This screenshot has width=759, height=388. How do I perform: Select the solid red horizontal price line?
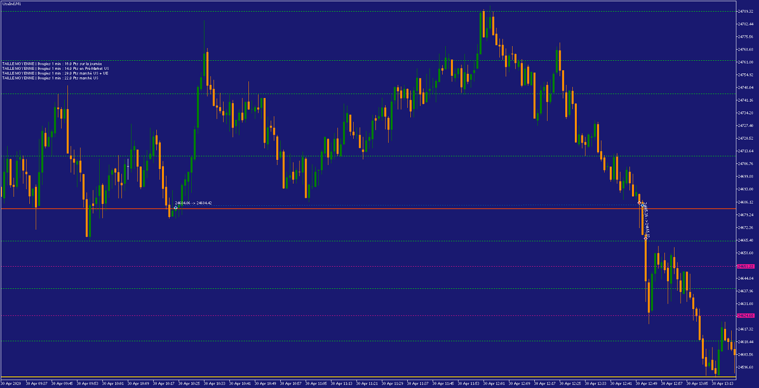[x=368, y=208]
